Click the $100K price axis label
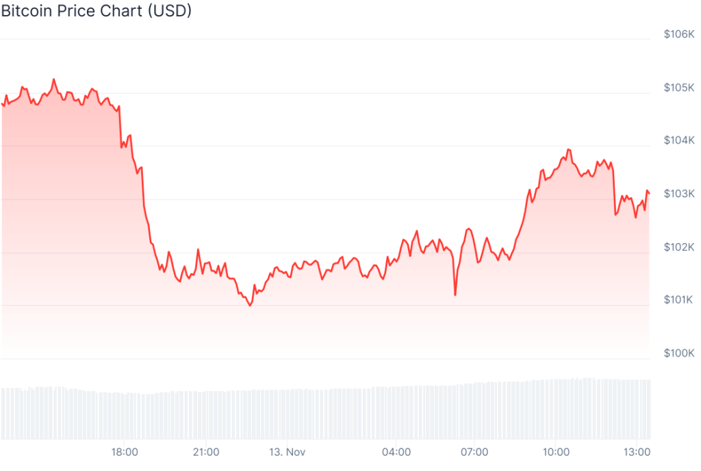701x471 pixels. point(678,353)
